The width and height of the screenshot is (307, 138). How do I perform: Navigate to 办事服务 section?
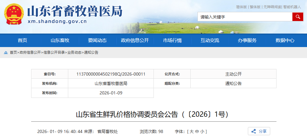[247, 40]
